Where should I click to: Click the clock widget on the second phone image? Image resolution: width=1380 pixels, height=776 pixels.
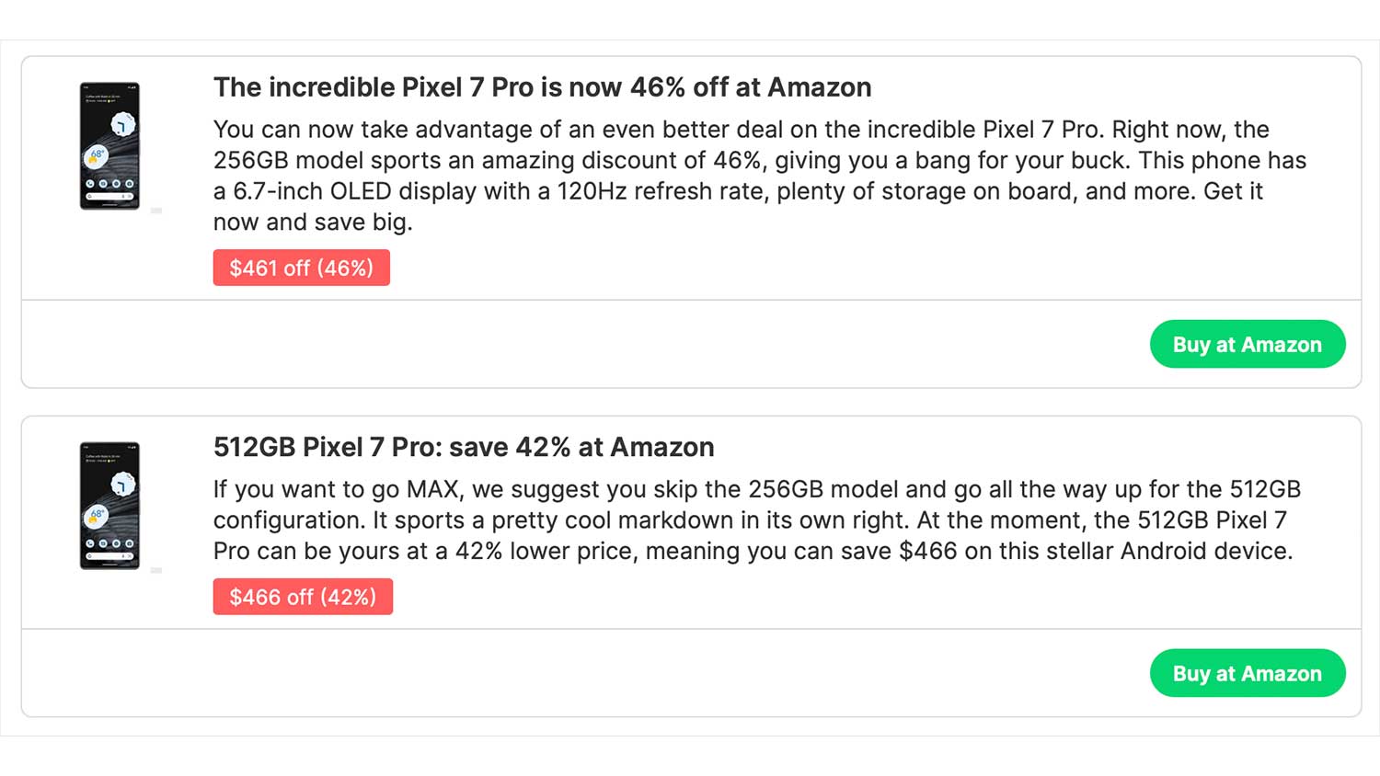pyautogui.click(x=122, y=485)
